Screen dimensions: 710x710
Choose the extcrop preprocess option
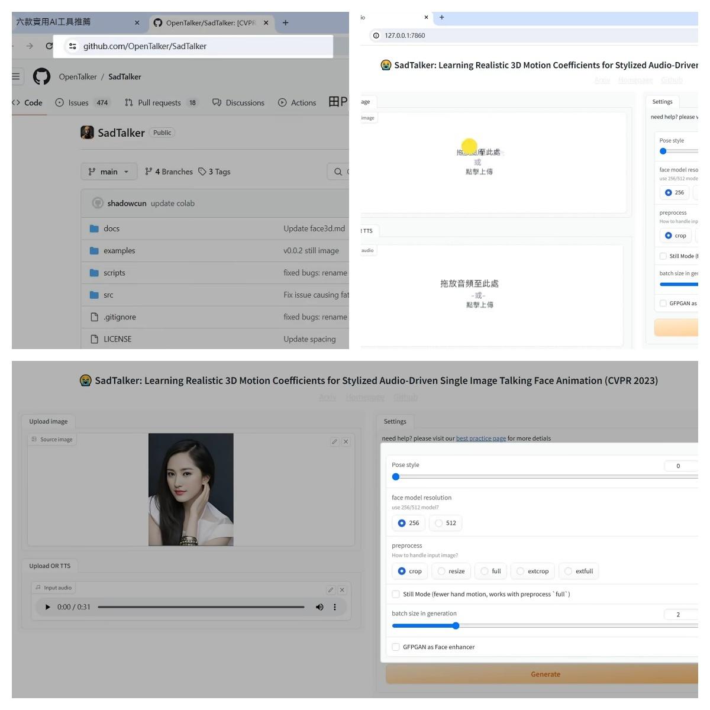(532, 571)
